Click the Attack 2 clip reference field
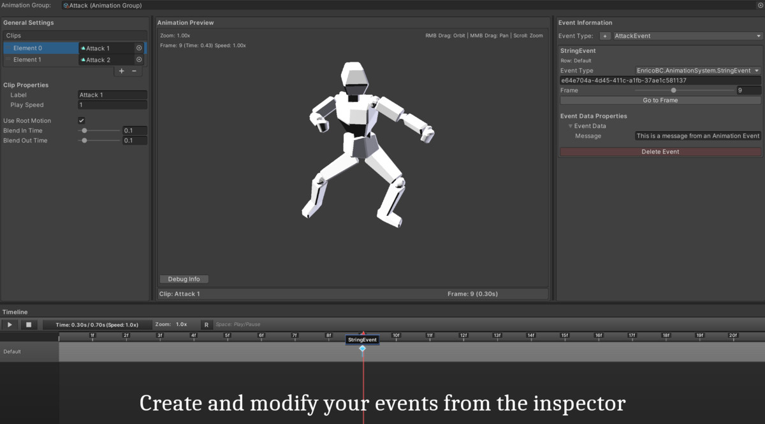This screenshot has width=765, height=424. click(x=106, y=60)
